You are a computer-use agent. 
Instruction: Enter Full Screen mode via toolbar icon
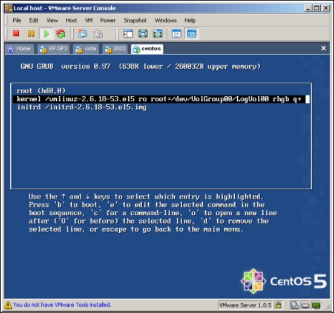click(x=158, y=34)
